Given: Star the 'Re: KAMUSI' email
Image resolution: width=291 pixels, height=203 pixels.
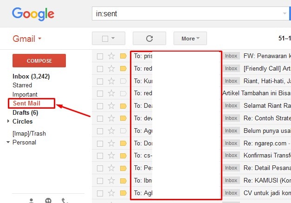Looking at the screenshot, I should point(111,181).
